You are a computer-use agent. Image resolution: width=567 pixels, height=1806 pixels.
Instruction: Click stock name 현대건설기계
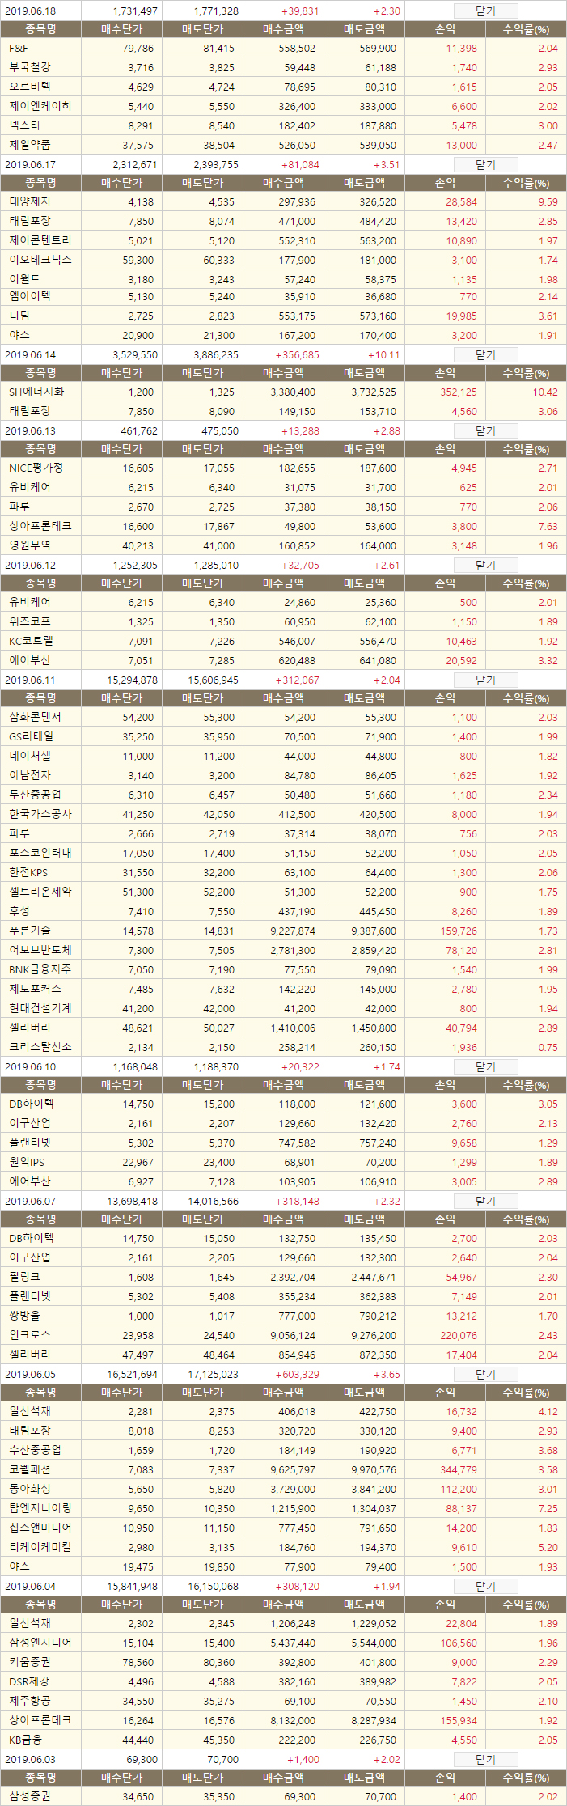pos(40,1009)
